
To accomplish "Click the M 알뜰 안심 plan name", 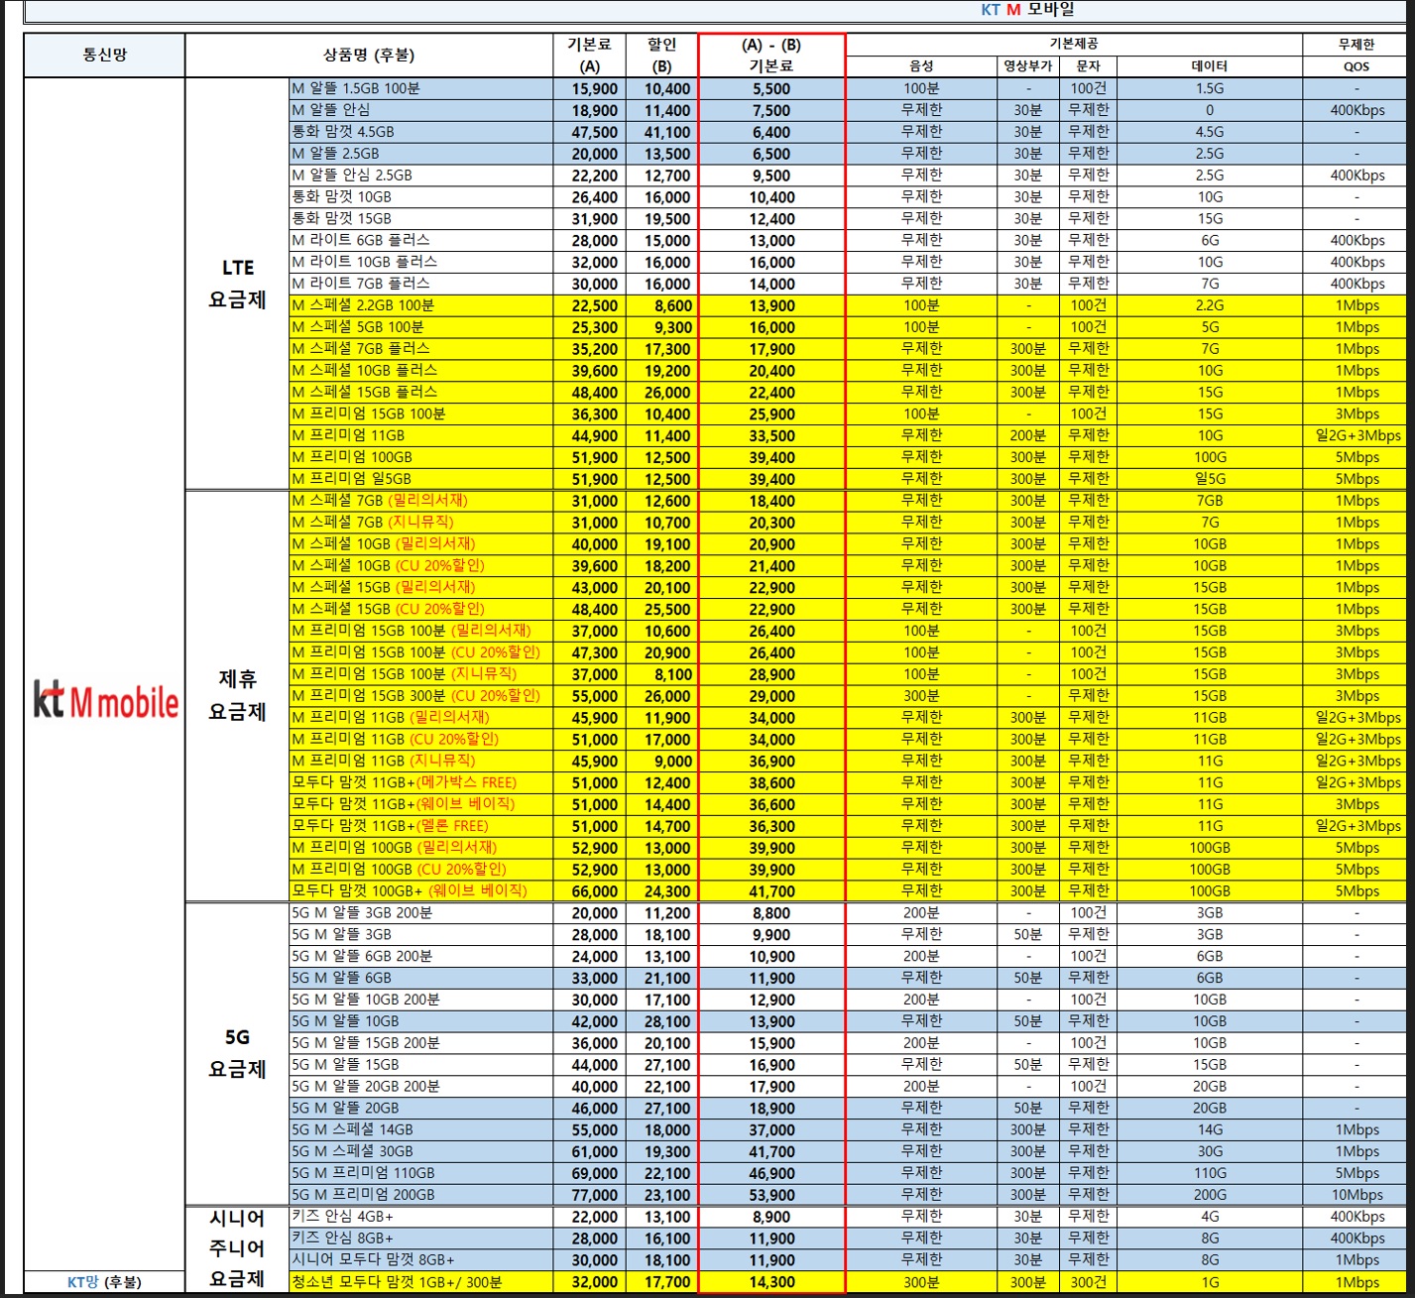I will [x=331, y=110].
